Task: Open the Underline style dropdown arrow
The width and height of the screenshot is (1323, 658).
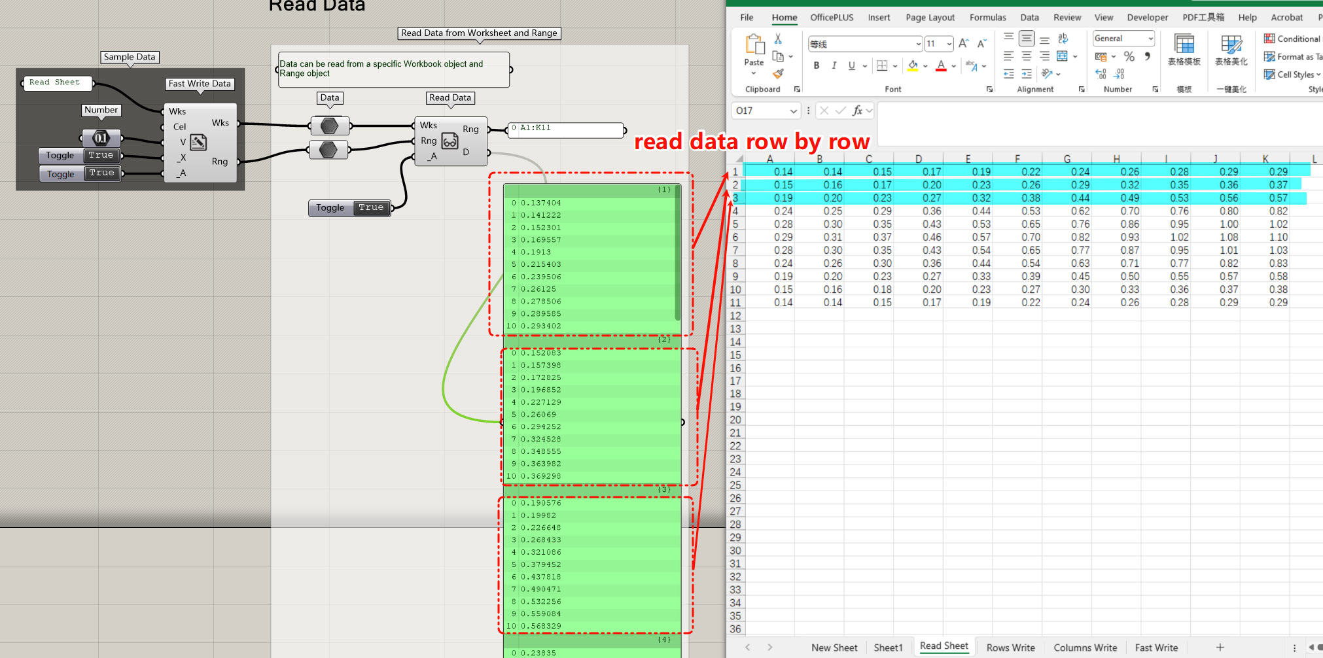Action: [x=865, y=65]
